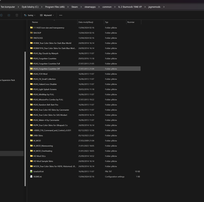Viewport: 204px width, 202px height.
Task: Select #SAS_Forgotten Countries Off folder name
Action: (x=46, y=69)
